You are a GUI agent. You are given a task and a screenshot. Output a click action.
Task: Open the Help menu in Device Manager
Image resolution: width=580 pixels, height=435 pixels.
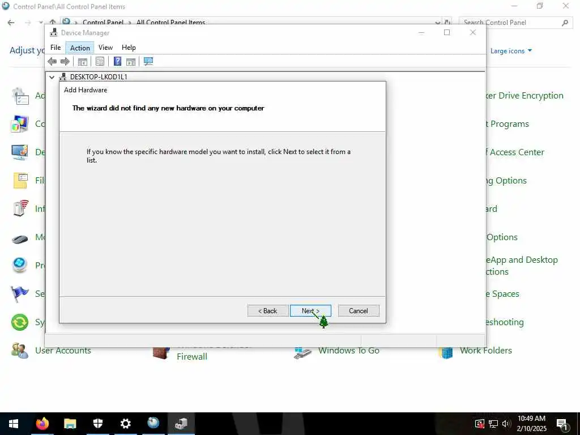(x=129, y=48)
